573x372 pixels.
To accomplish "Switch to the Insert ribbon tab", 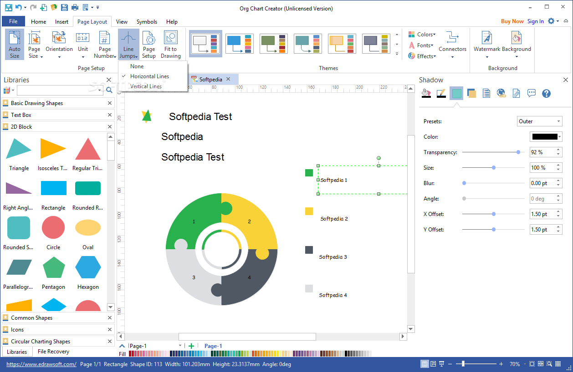I will (61, 21).
